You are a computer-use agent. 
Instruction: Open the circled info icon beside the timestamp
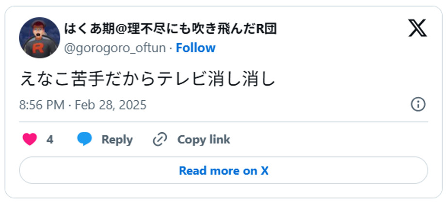tap(418, 104)
